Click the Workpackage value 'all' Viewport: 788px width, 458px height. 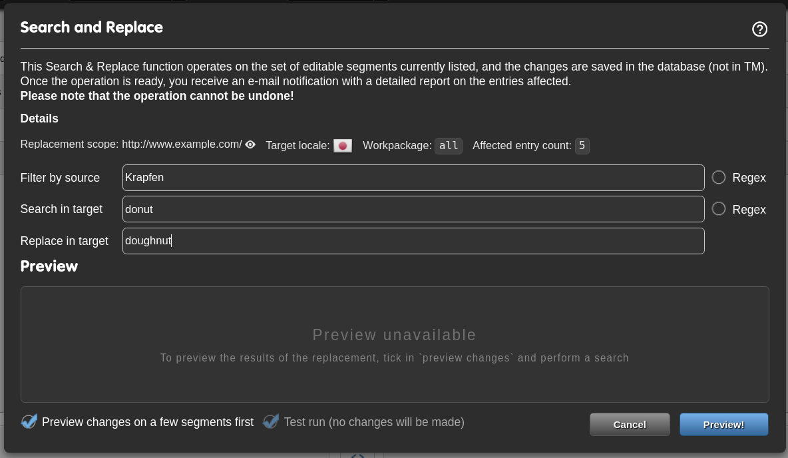(x=449, y=146)
